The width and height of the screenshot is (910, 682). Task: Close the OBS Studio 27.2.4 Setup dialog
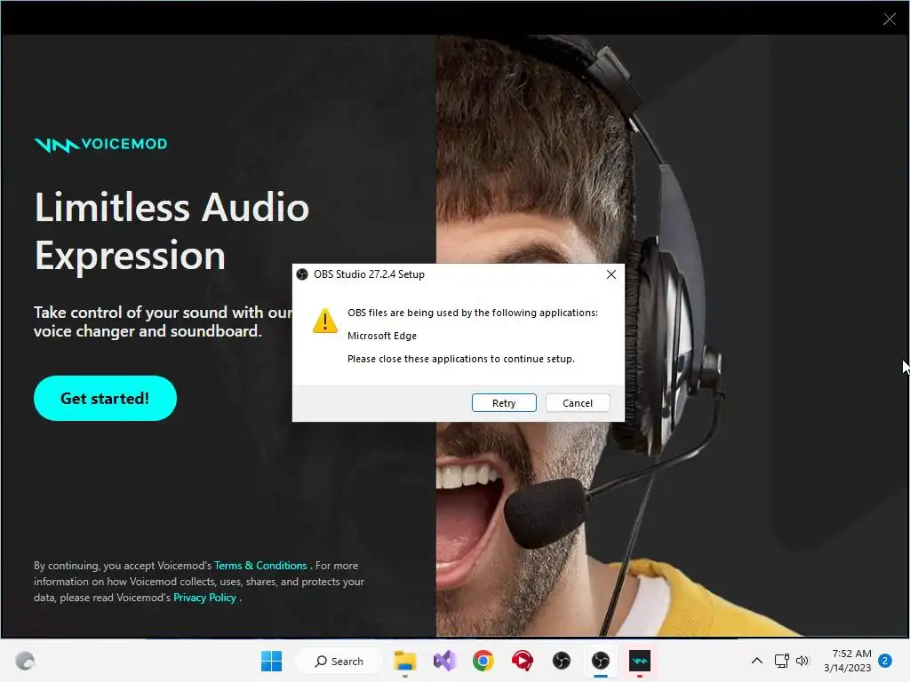611,274
